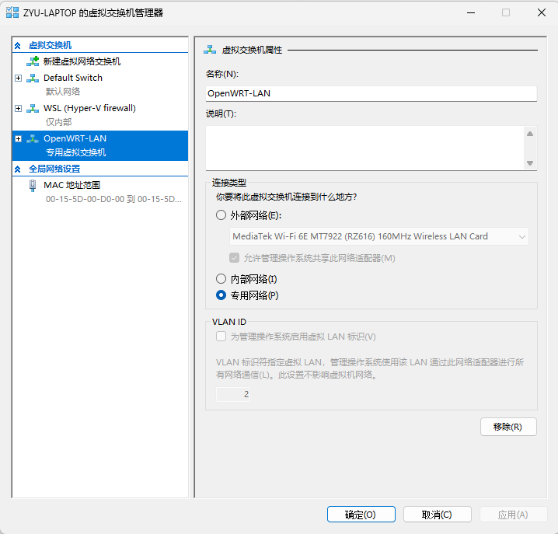Enable the 虚拟 LAN 标识(V) checkbox
The image size is (558, 534).
pyautogui.click(x=221, y=337)
